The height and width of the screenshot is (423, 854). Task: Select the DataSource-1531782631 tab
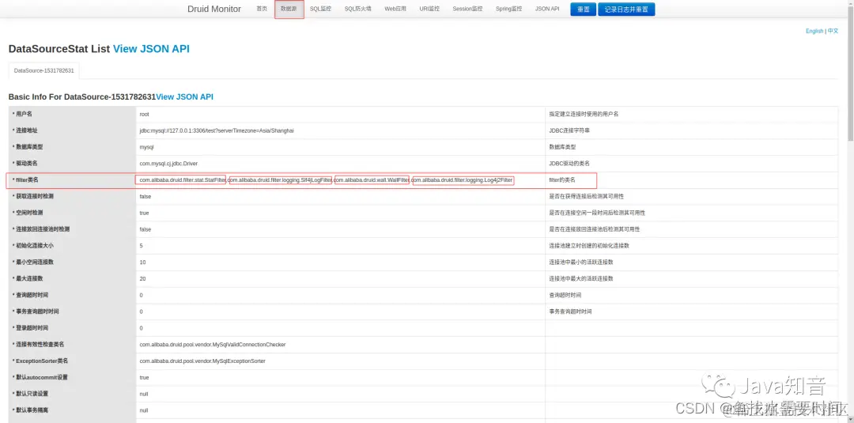click(44, 71)
